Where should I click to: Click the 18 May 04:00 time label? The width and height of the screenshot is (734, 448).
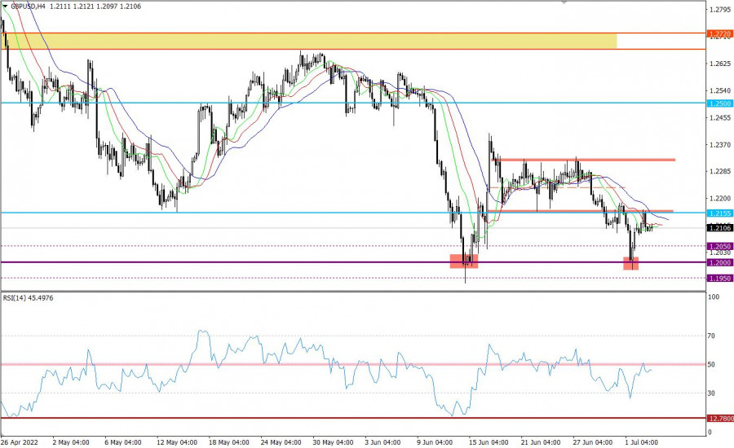tap(229, 442)
